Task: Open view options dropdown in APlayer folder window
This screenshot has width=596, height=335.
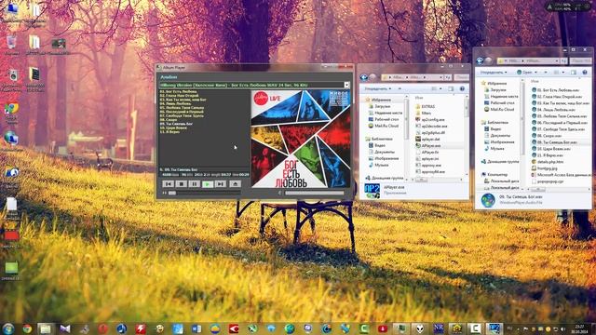Action: [x=440, y=88]
